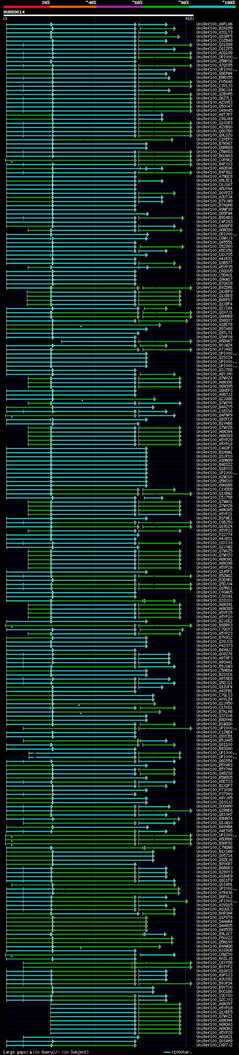Select hit UniRef100_B9GJ14
This screenshot has width=239, height=1055.
point(214,90)
